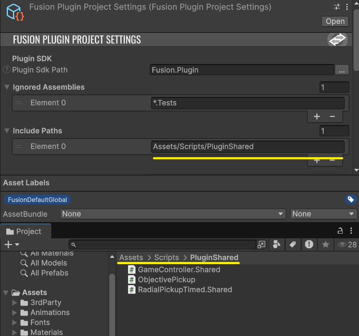The image size is (359, 336).
Task: Click PluginShared in the breadcrumb
Action: pos(214,258)
